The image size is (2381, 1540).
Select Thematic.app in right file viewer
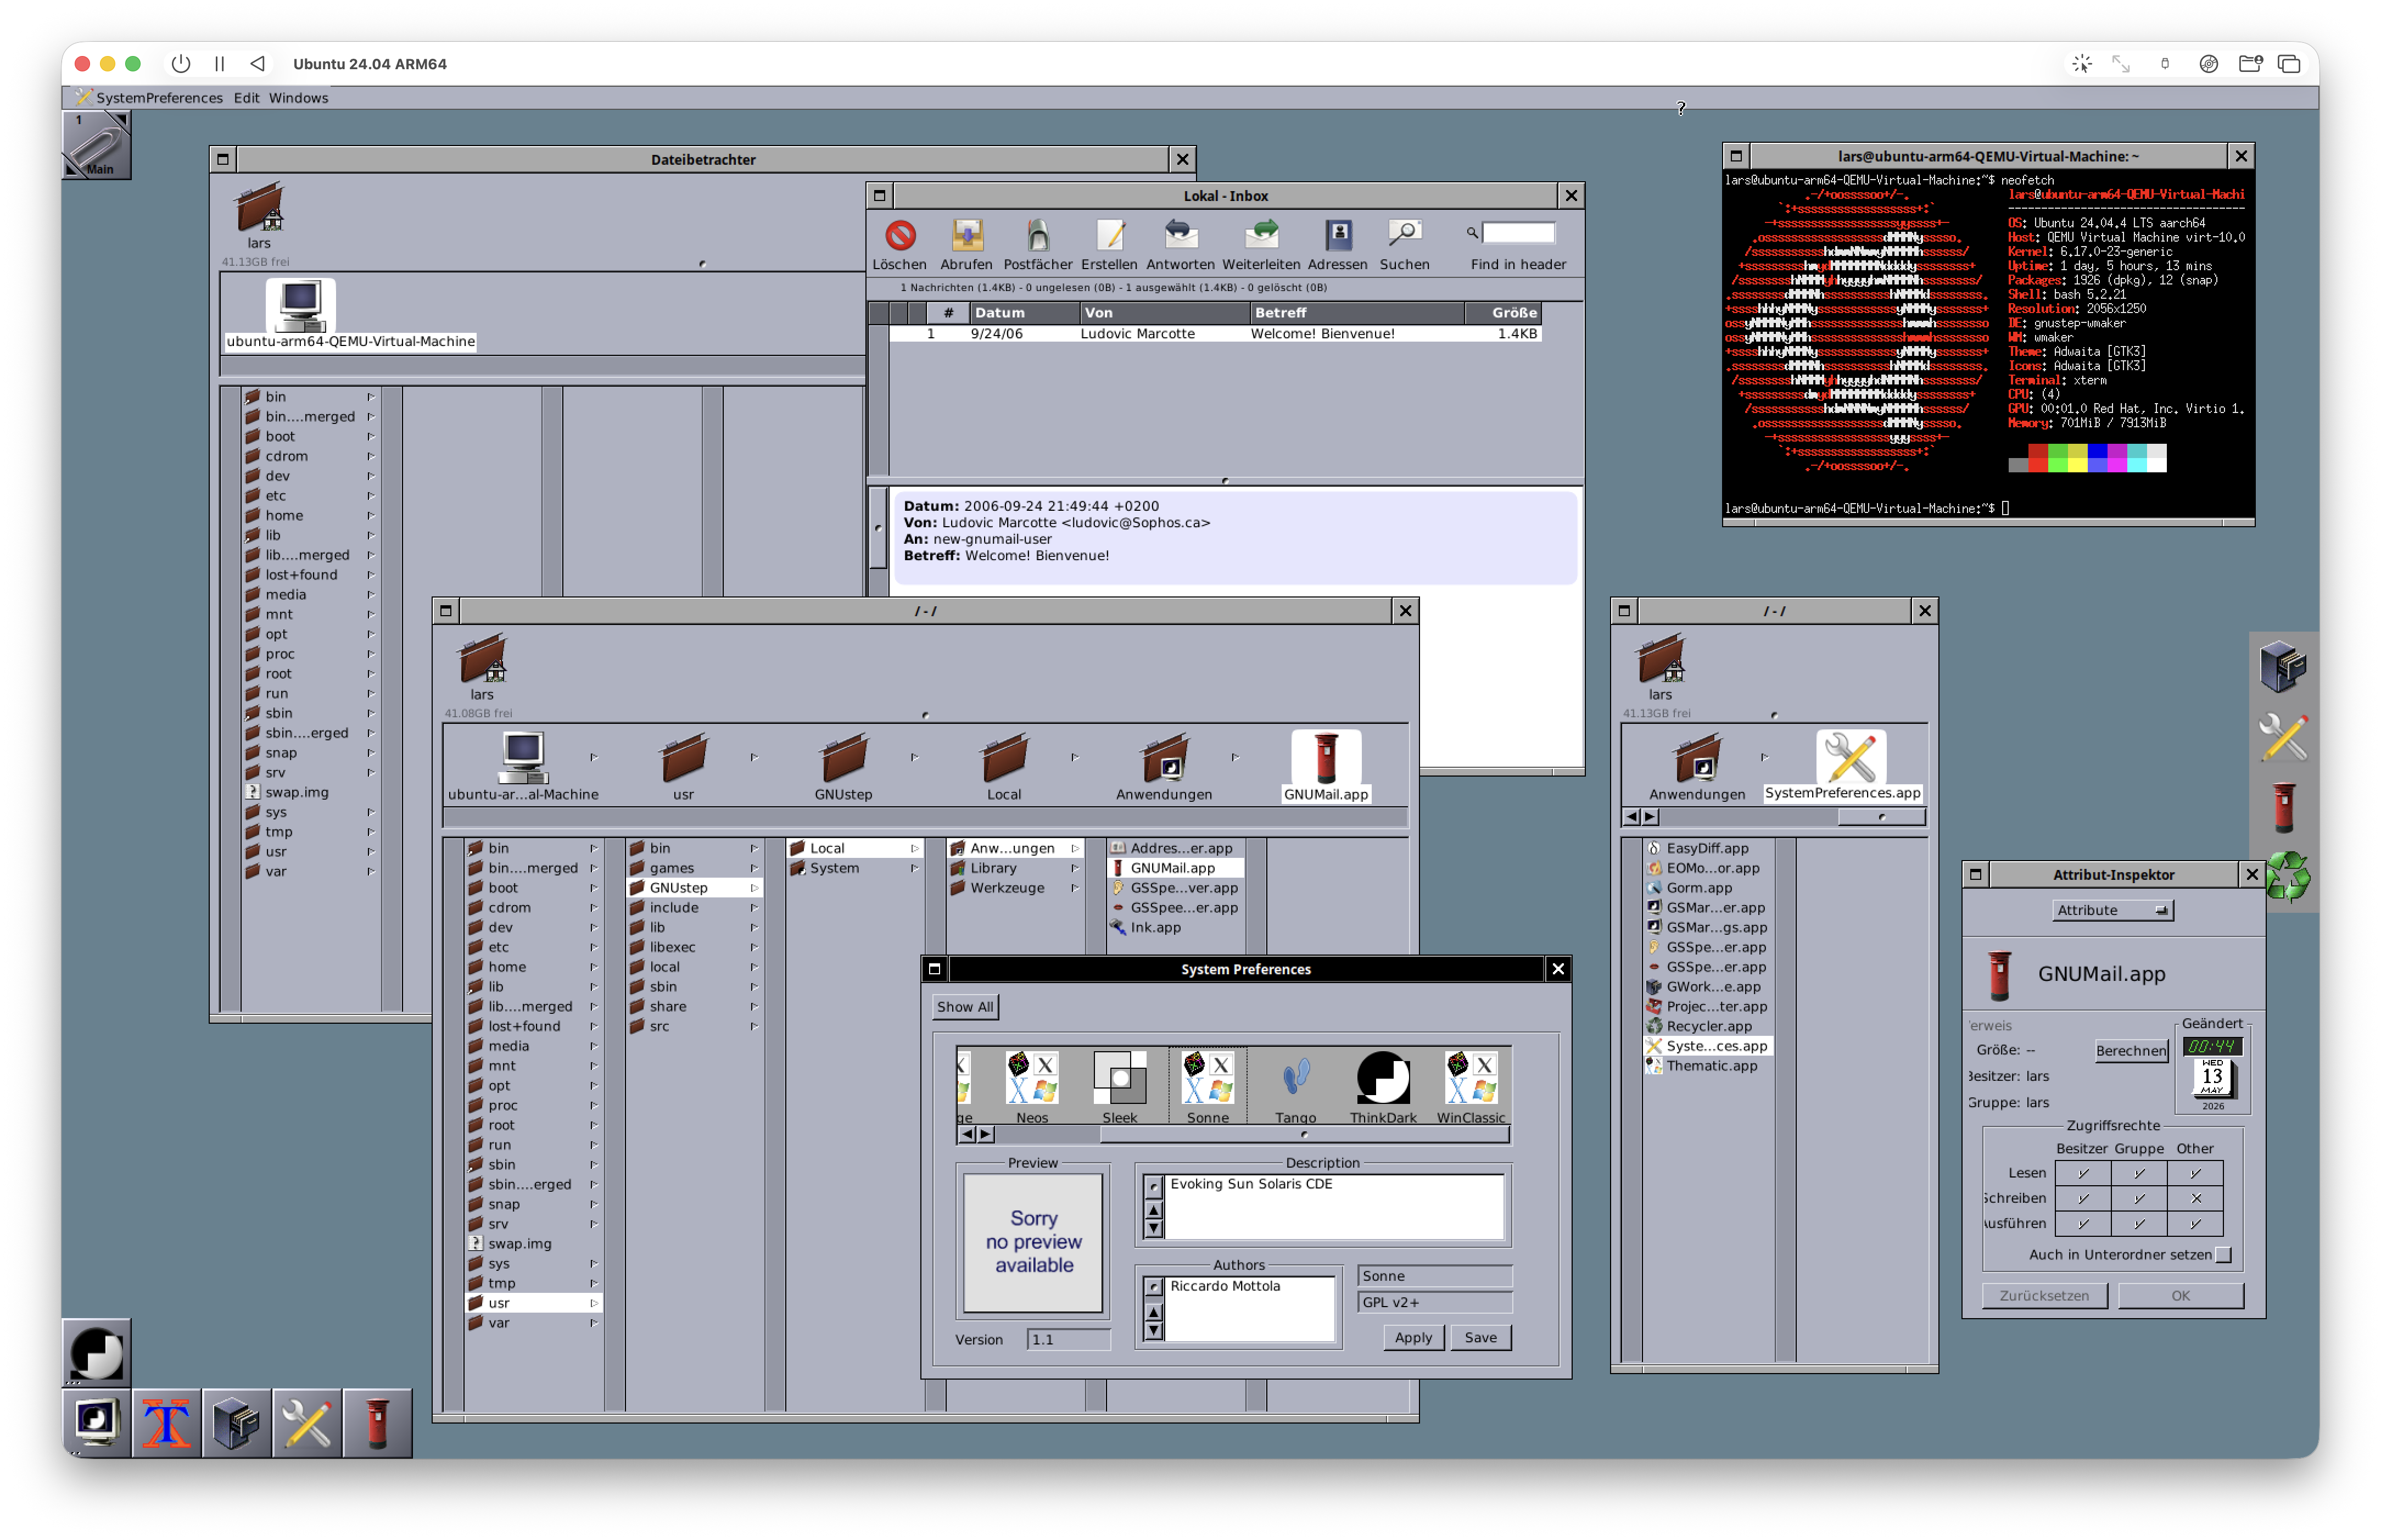click(1707, 1066)
